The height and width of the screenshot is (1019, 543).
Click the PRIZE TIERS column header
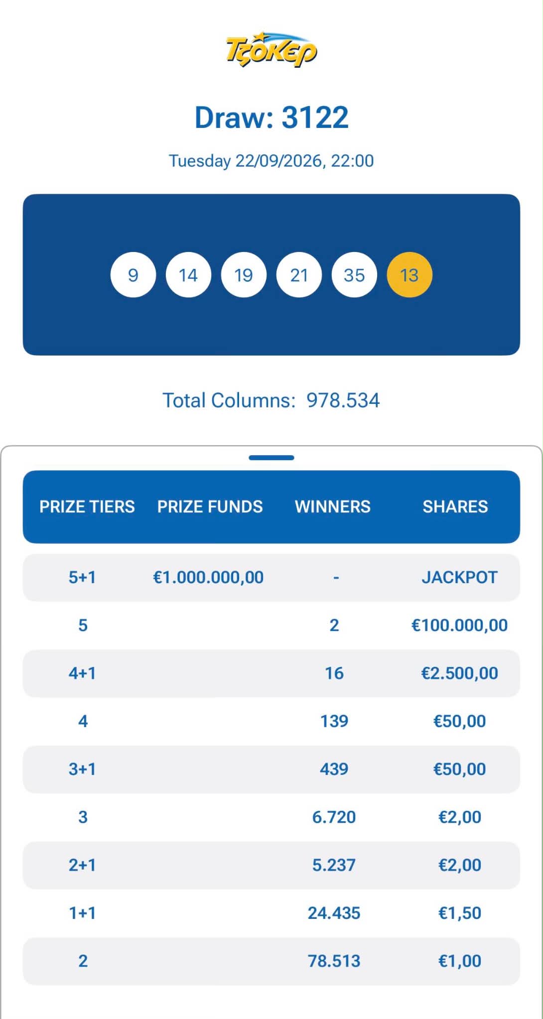[87, 507]
